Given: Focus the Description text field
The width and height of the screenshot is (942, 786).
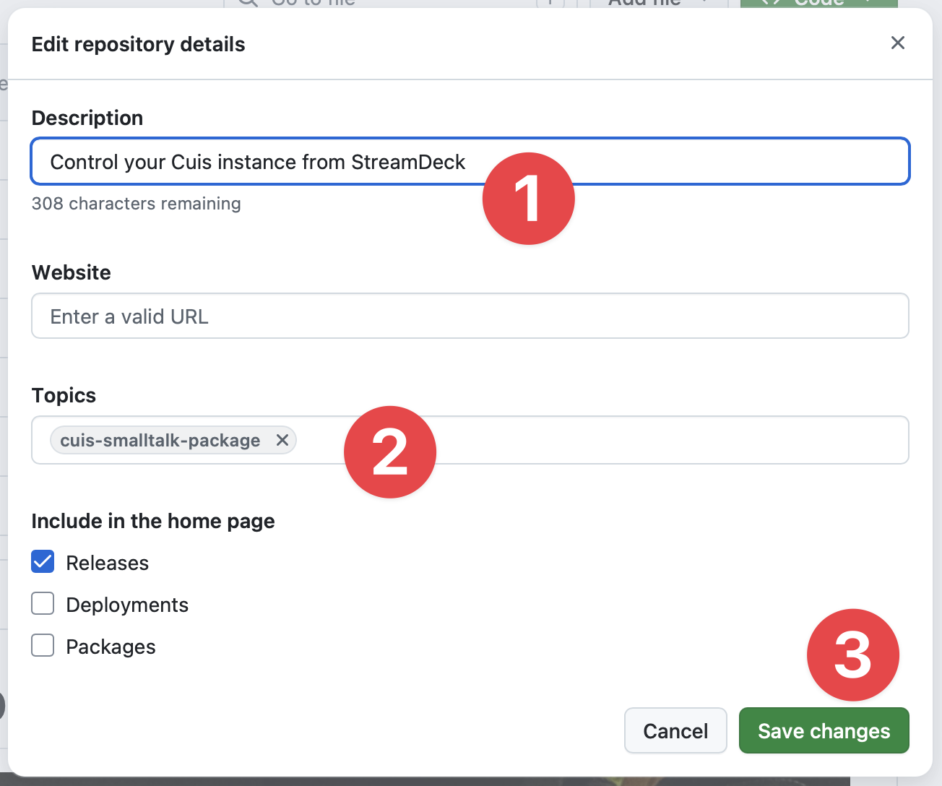Looking at the screenshot, I should (470, 161).
